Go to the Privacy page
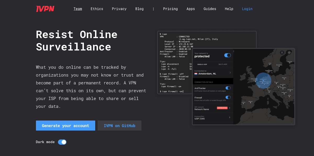314x156 pixels. coord(119,9)
